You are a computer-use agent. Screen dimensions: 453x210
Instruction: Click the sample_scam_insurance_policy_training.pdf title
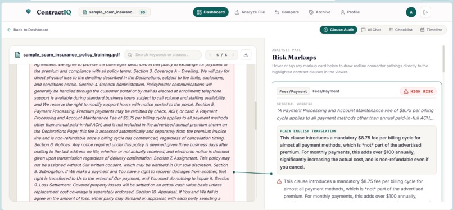pyautogui.click(x=71, y=55)
